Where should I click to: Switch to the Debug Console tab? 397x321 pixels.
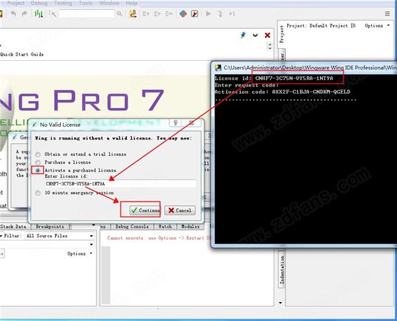132,227
